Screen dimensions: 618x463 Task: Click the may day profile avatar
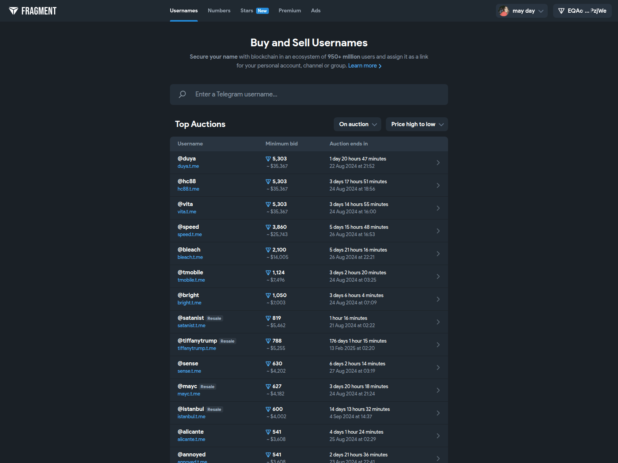coord(504,11)
